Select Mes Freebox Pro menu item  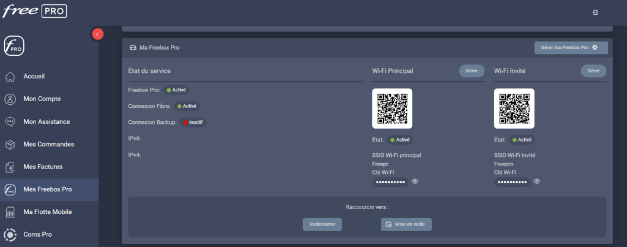pos(49,190)
